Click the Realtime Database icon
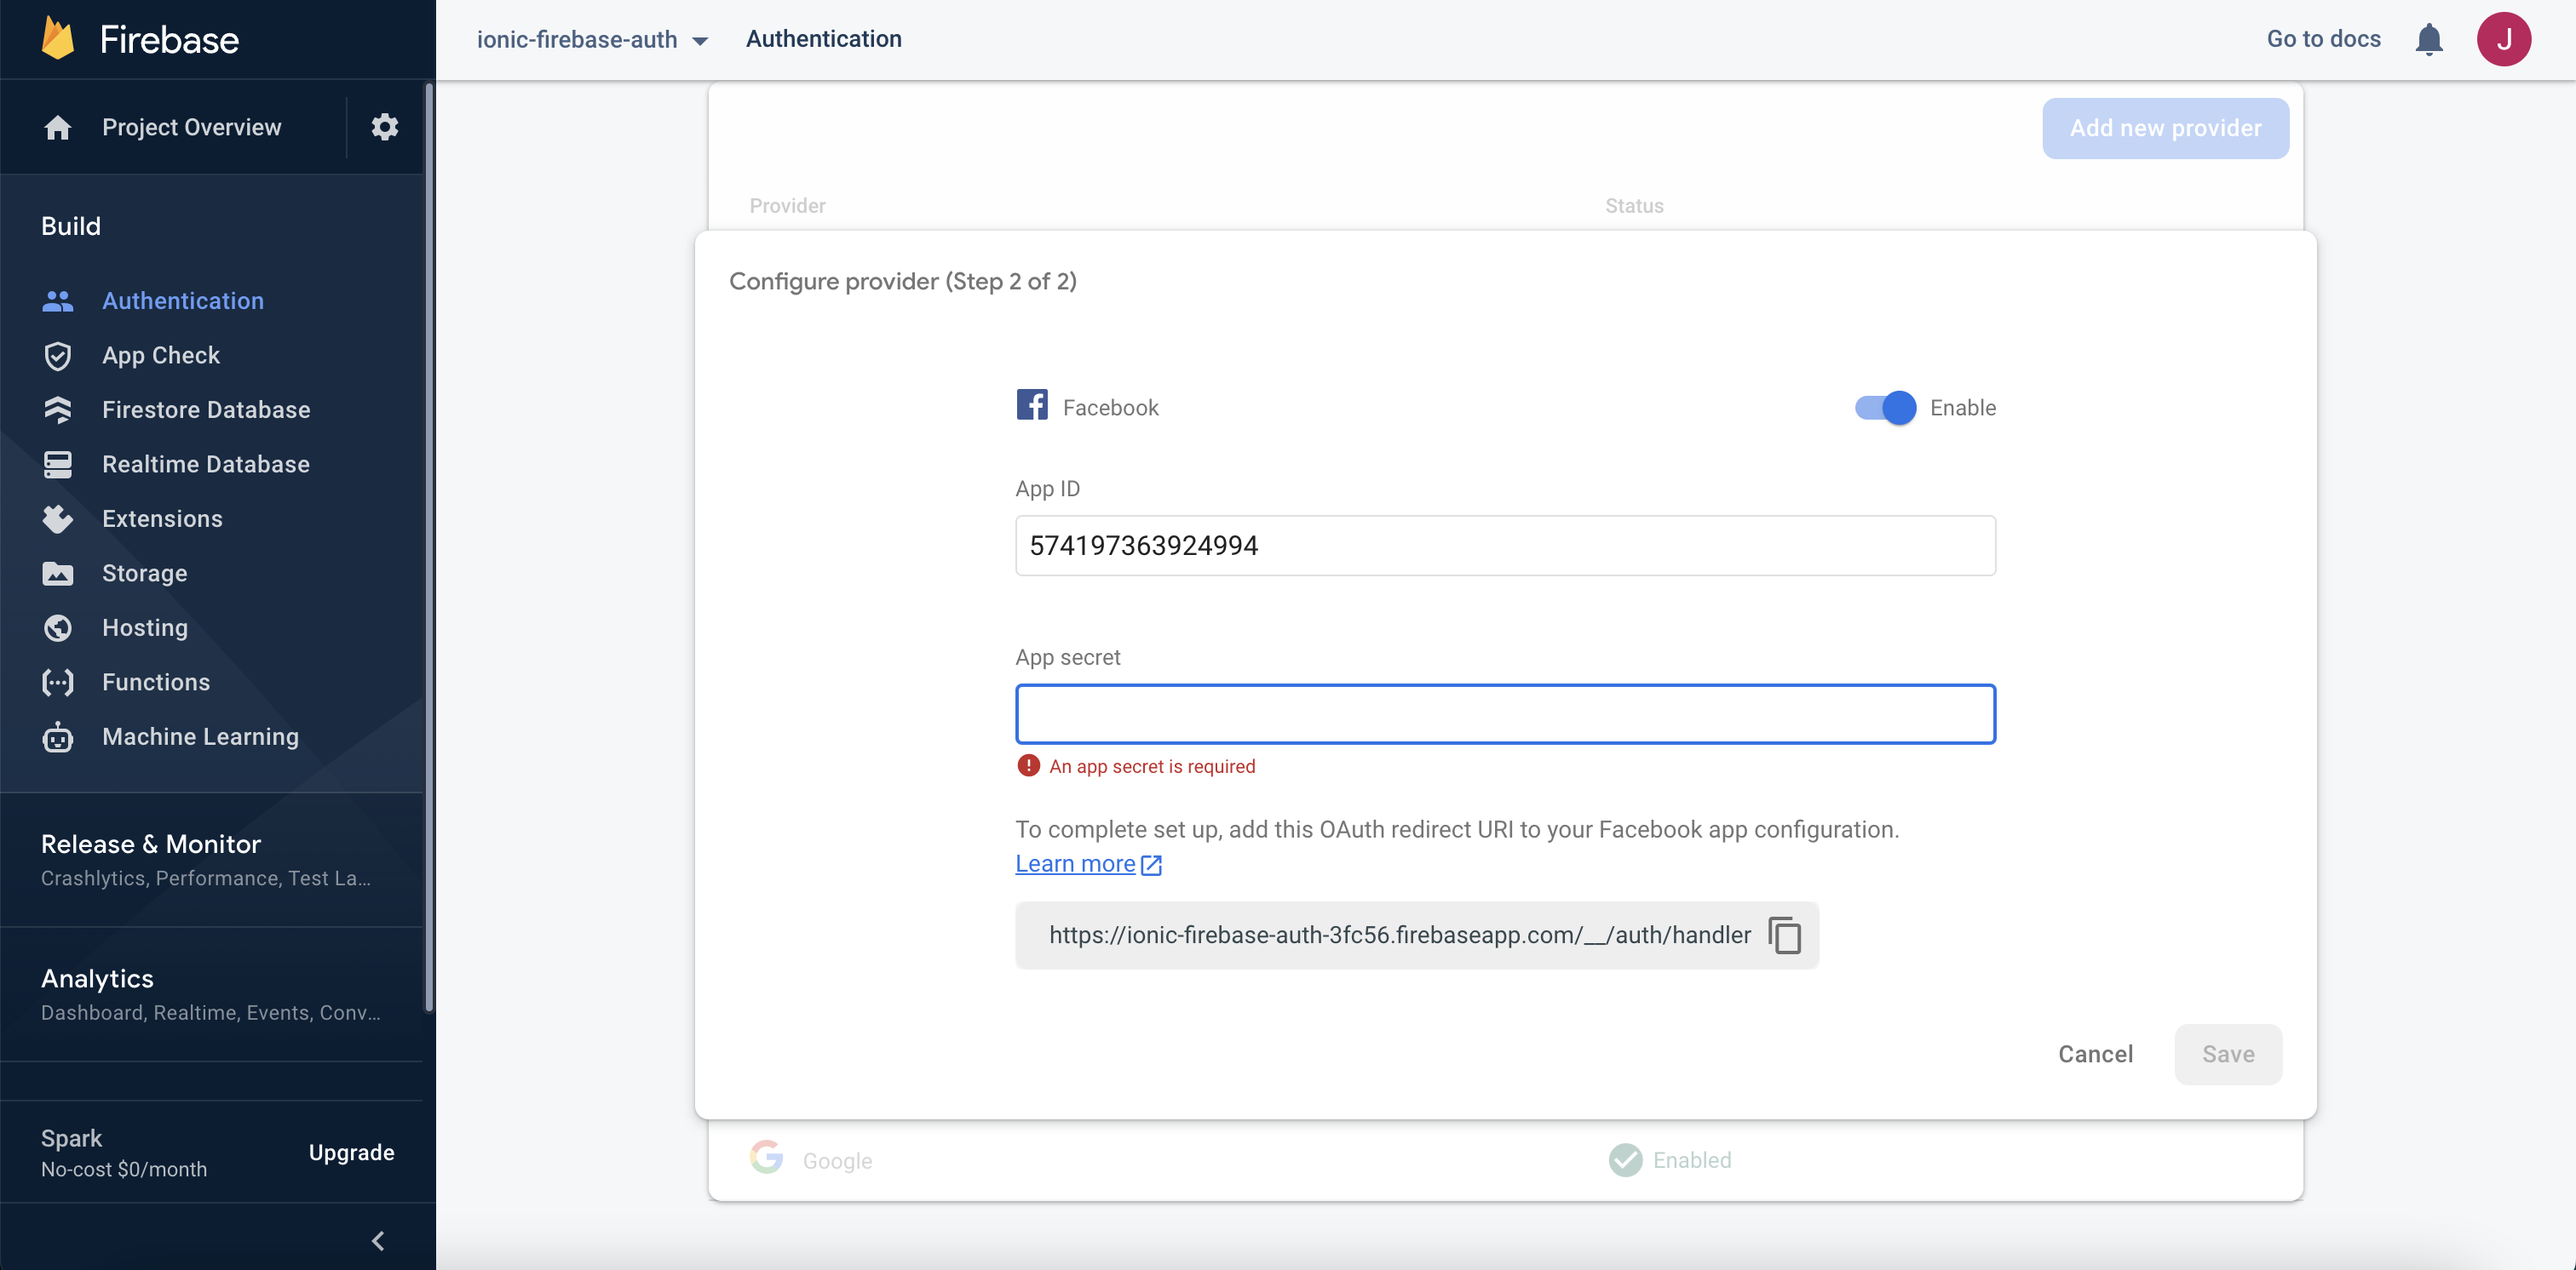This screenshot has height=1270, width=2576. coord(58,465)
